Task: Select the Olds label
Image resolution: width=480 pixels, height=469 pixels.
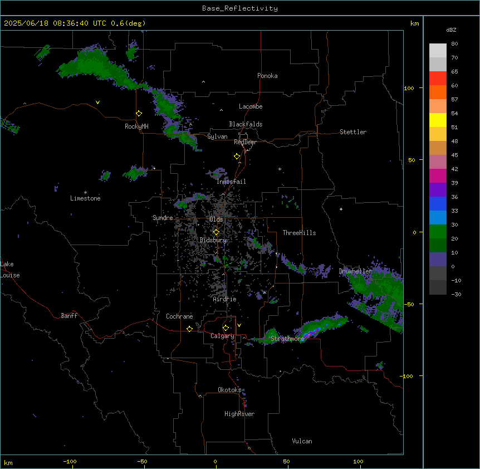Action: coord(216,219)
